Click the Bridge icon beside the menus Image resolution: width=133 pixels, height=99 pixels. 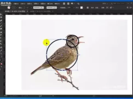click(64, 4)
